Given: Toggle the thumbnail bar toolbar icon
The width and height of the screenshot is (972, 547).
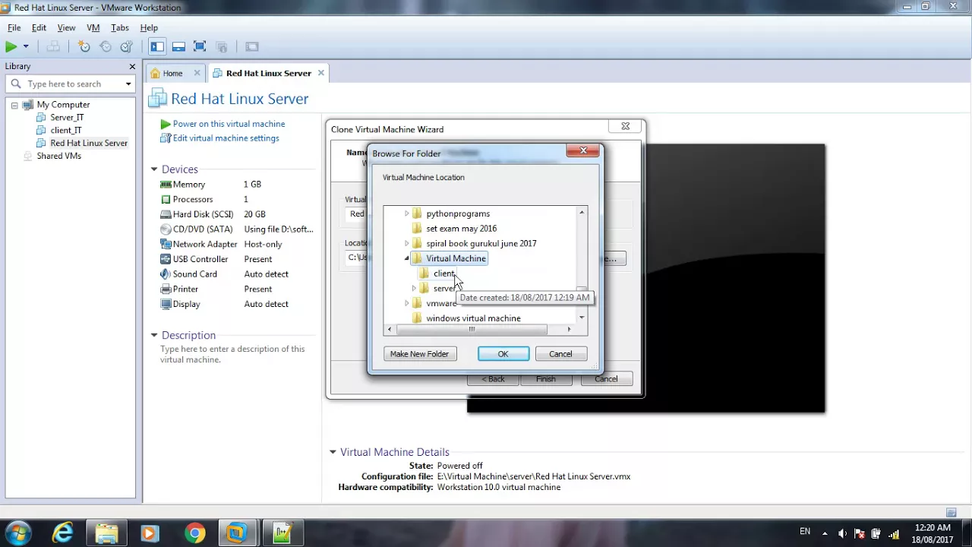Looking at the screenshot, I should pos(178,47).
